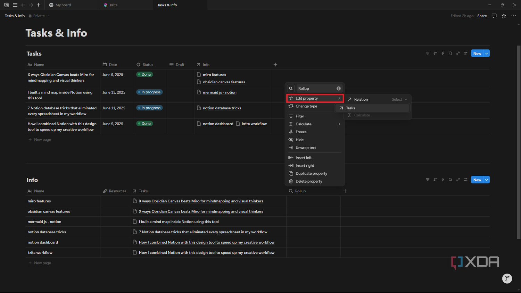Open Notion AI assistant floating button
521x293 pixels.
click(507, 278)
